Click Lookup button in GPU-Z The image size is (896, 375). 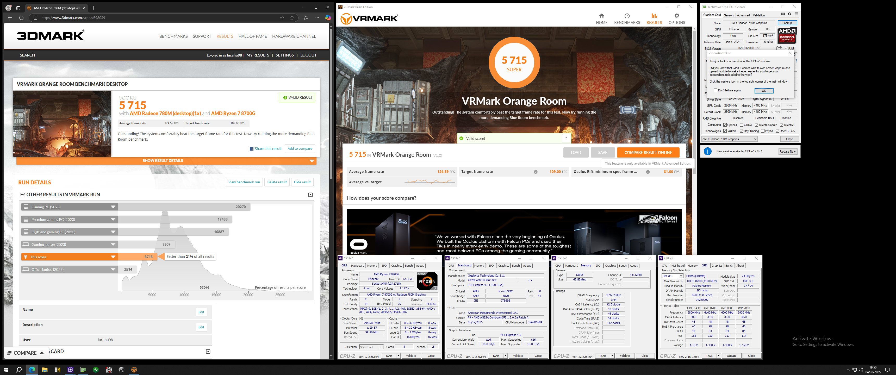coord(787,23)
